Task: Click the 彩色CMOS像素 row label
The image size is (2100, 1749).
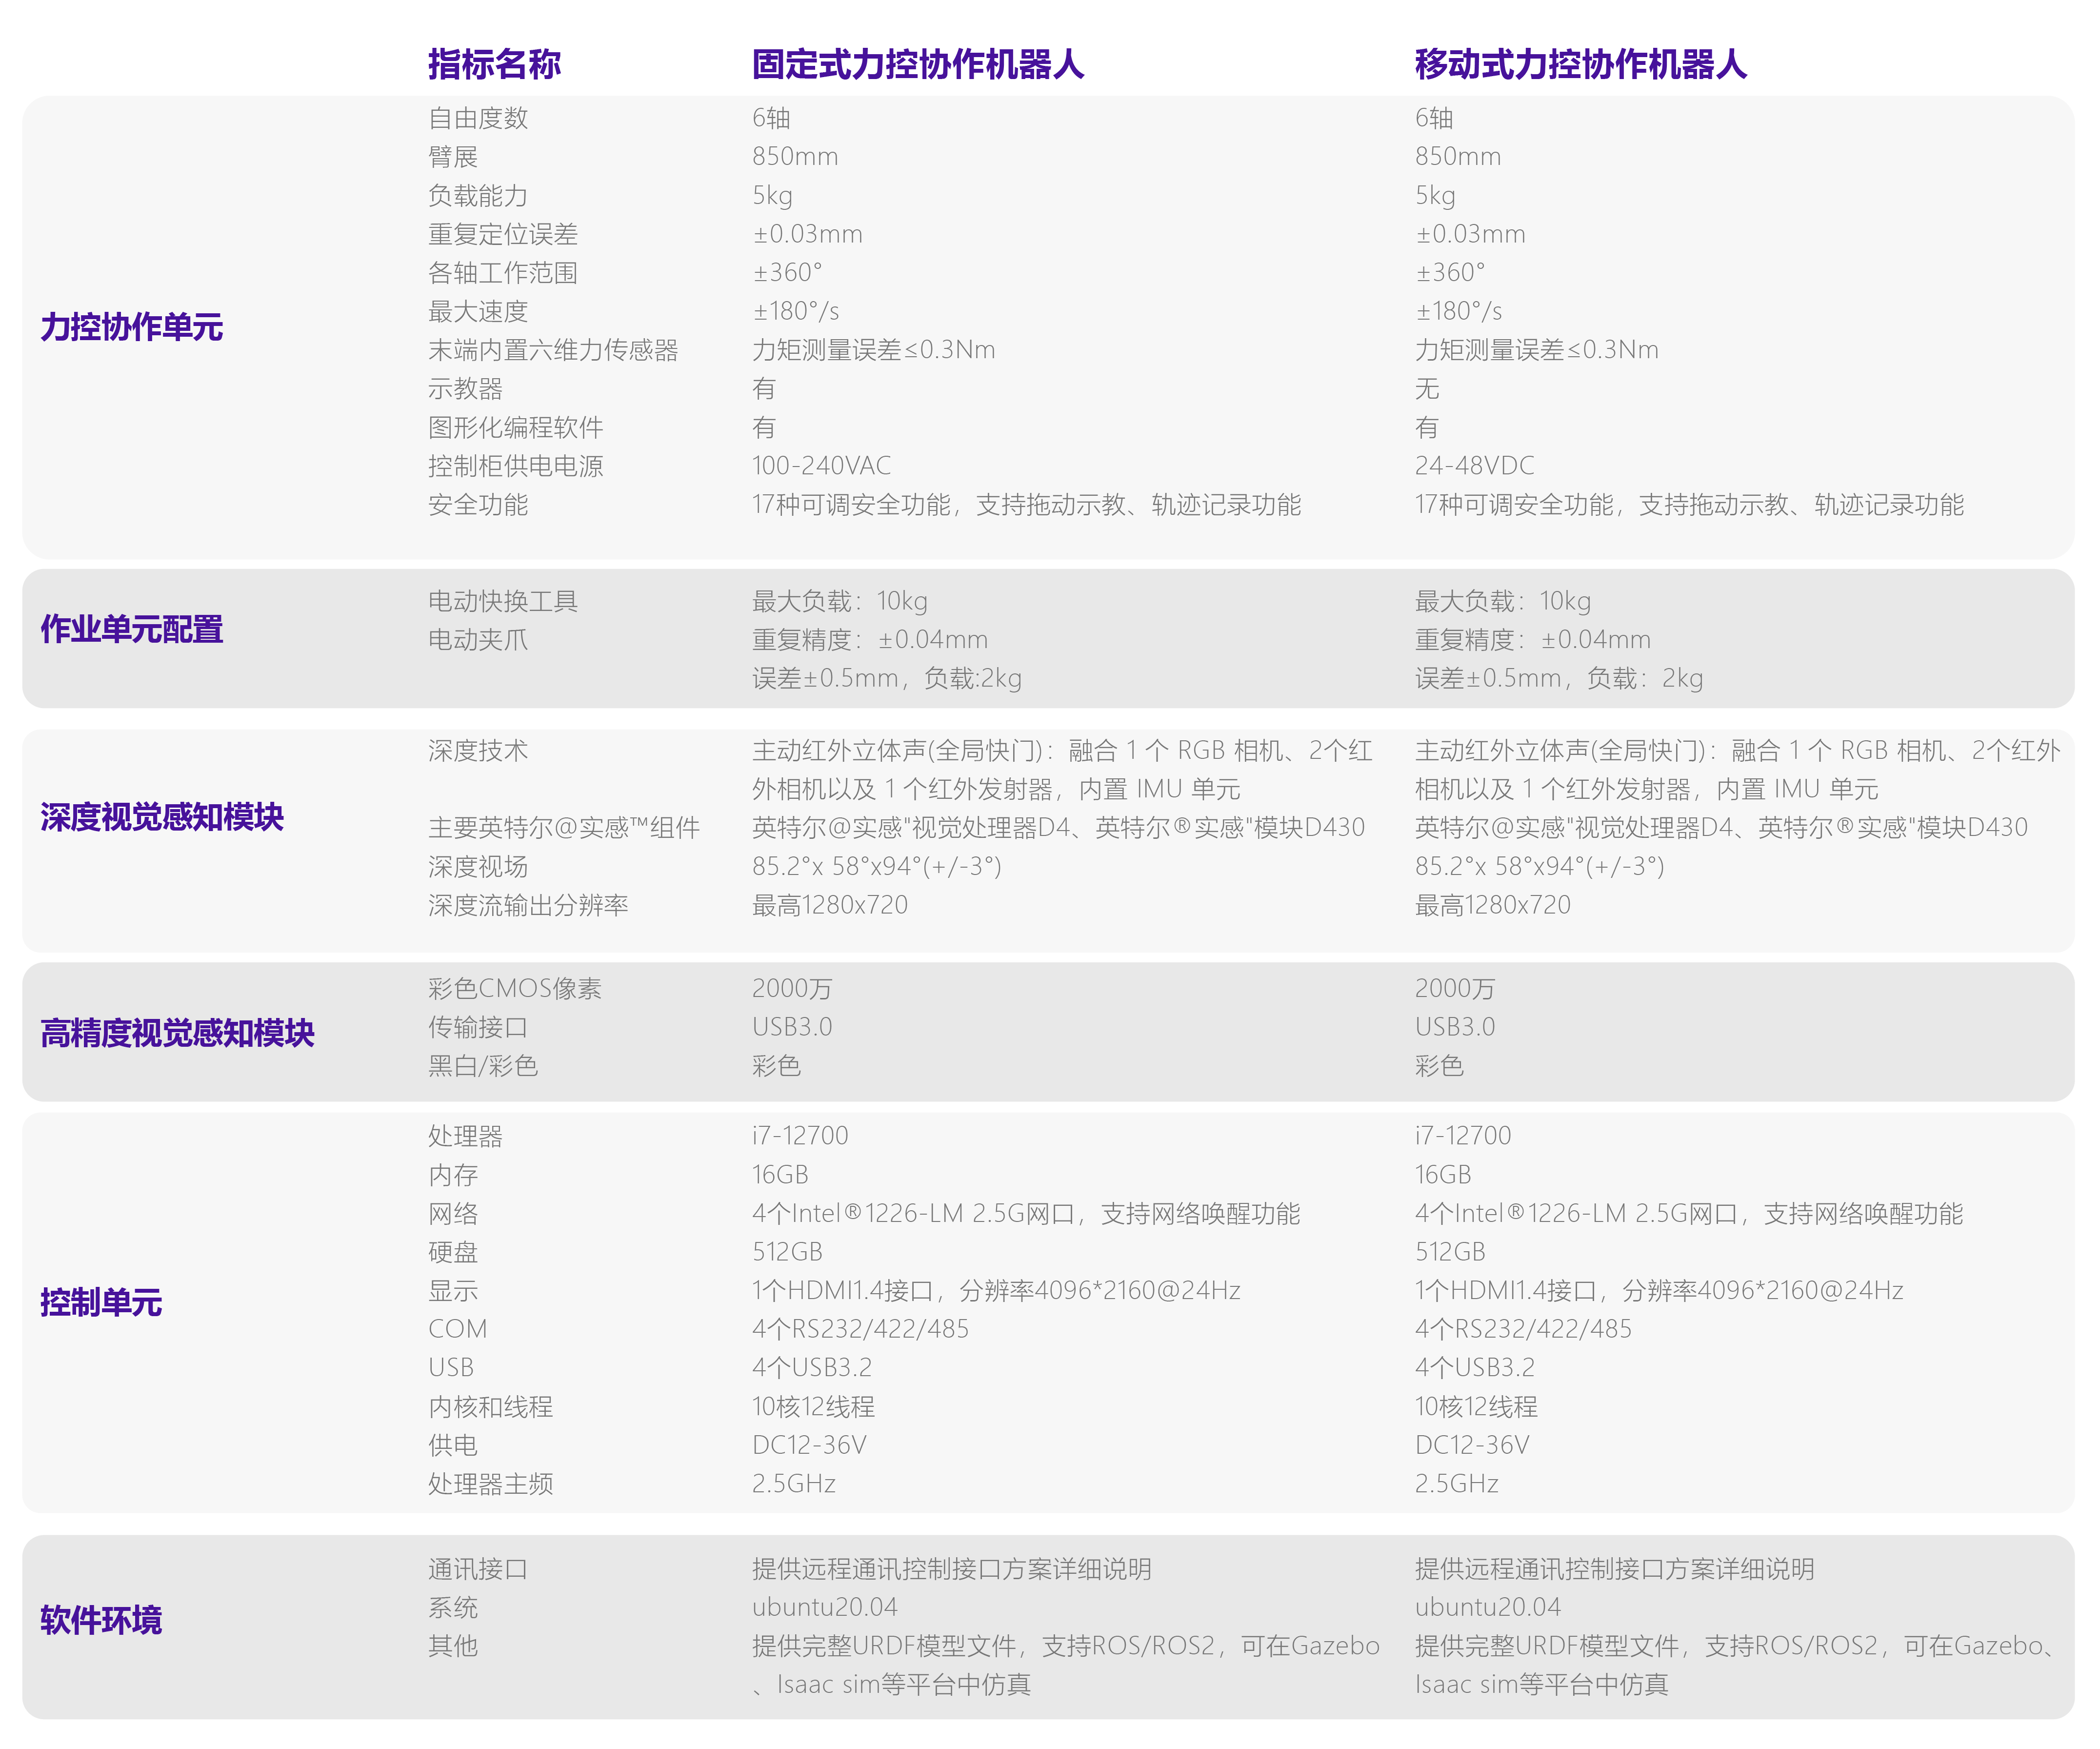Action: (x=515, y=989)
